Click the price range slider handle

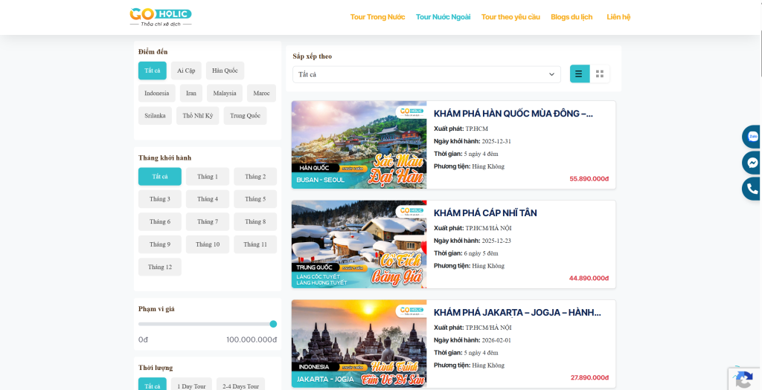[273, 324]
